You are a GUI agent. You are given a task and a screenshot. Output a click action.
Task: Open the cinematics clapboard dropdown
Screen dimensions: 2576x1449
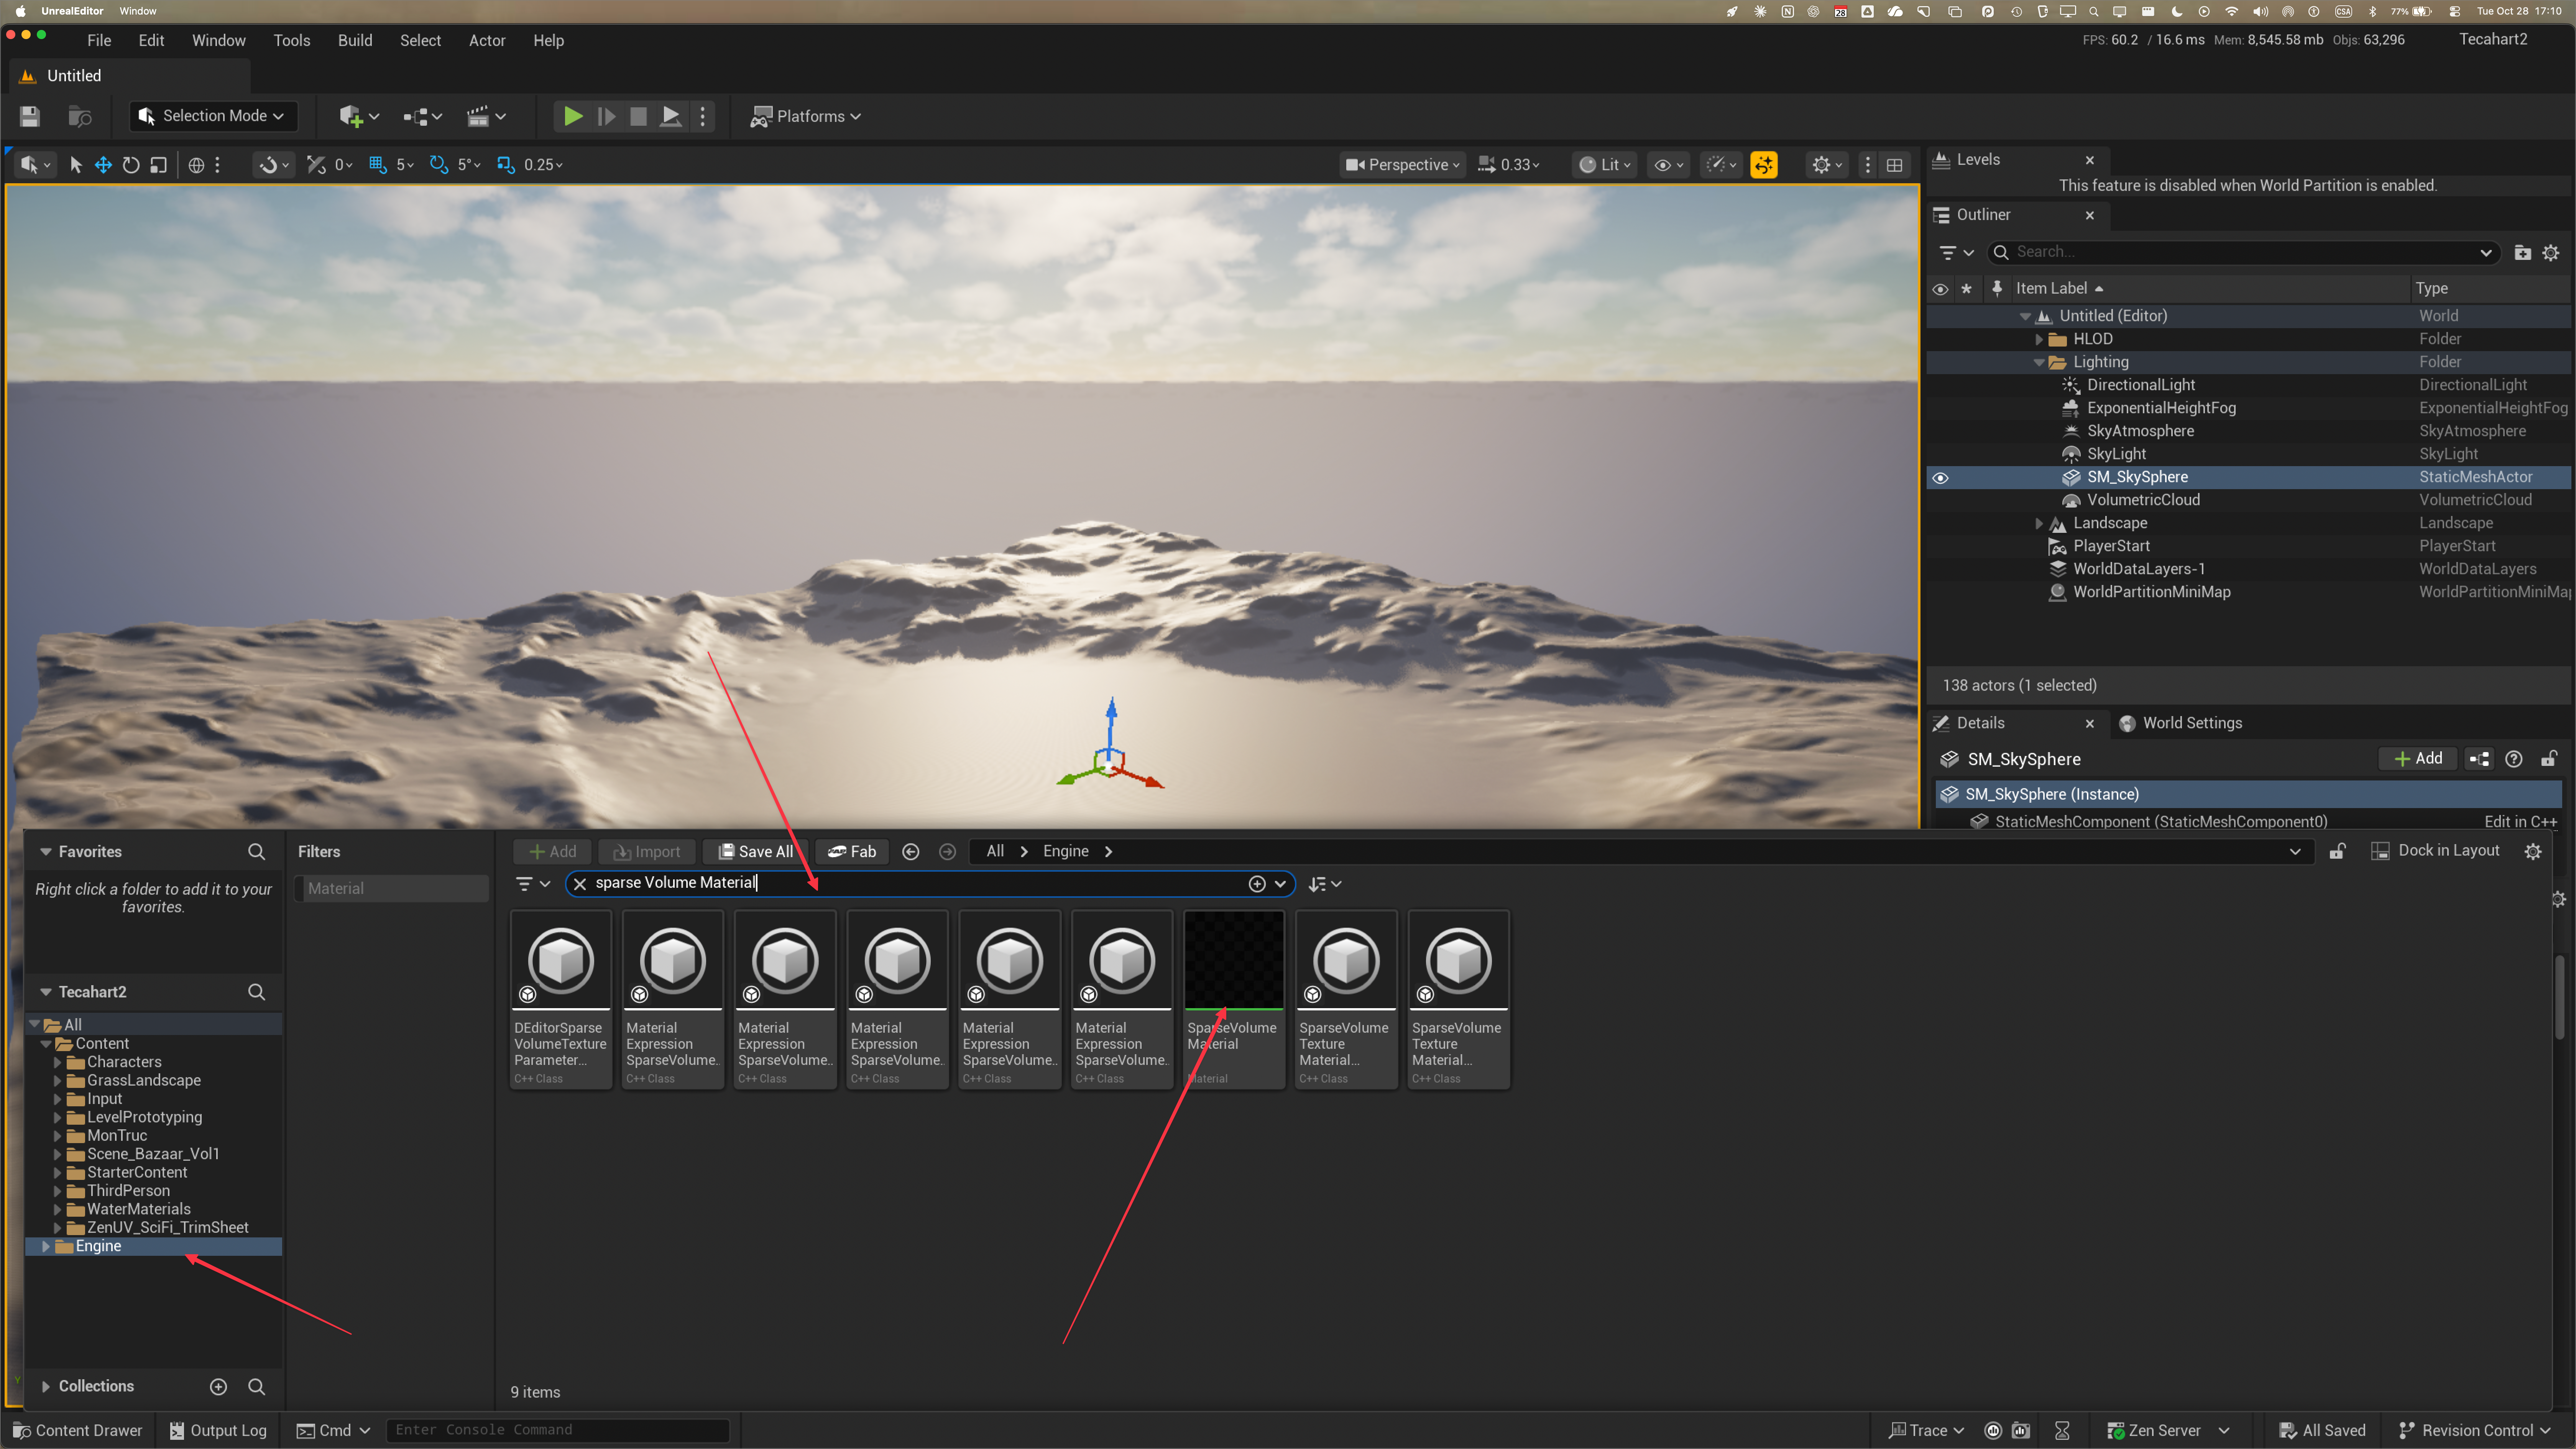click(x=486, y=116)
